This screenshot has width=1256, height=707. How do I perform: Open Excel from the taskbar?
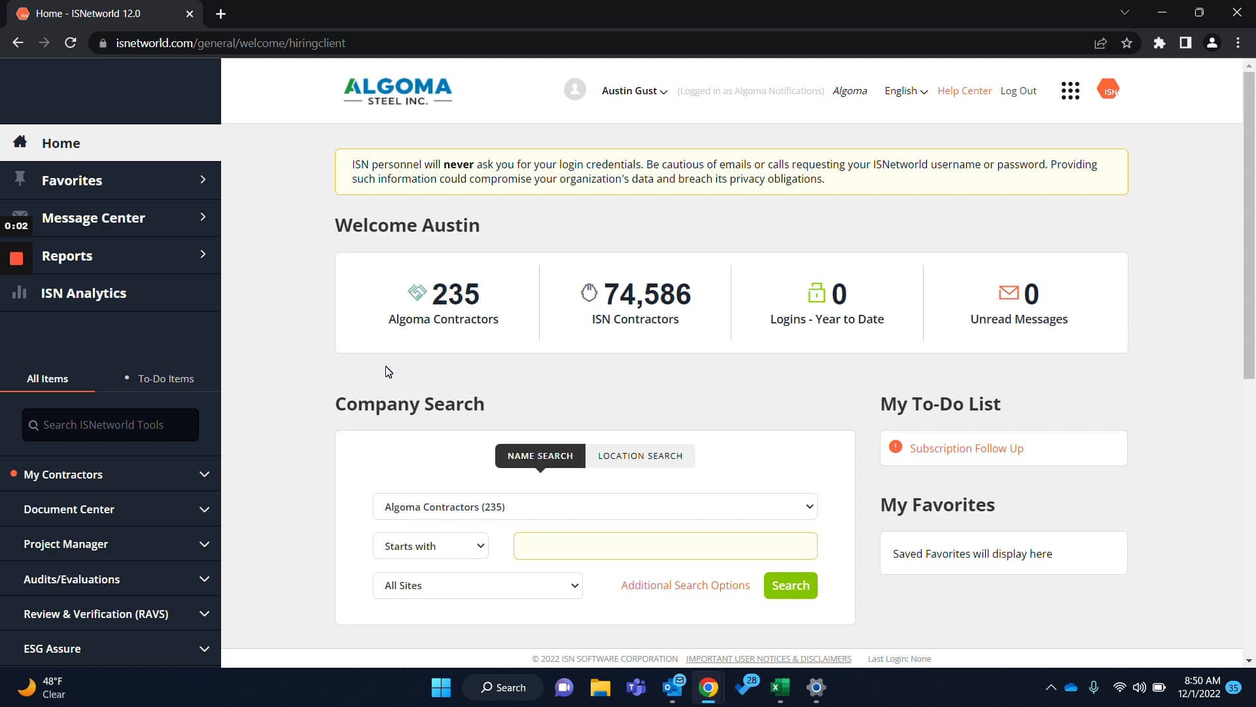(780, 687)
